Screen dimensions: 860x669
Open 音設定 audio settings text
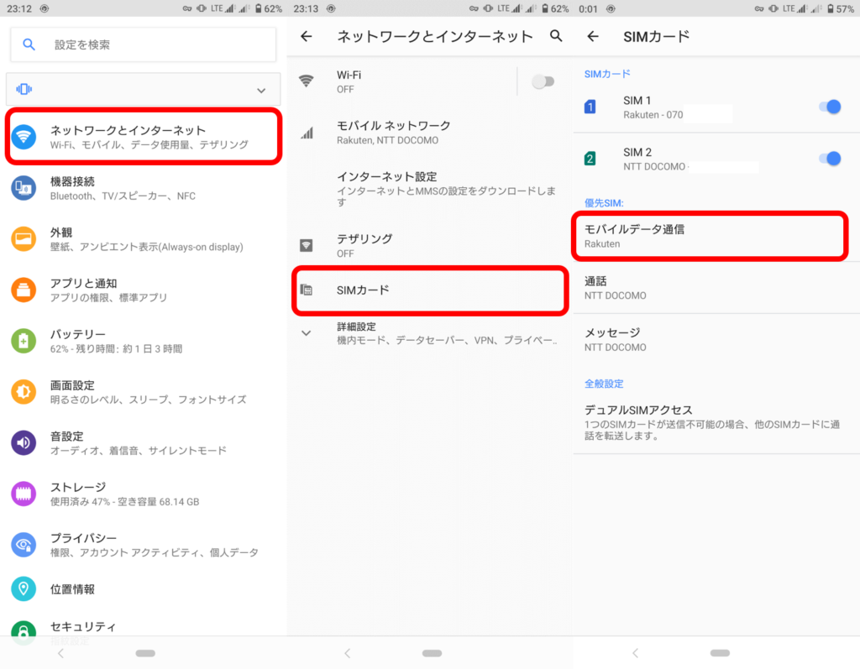click(x=139, y=443)
